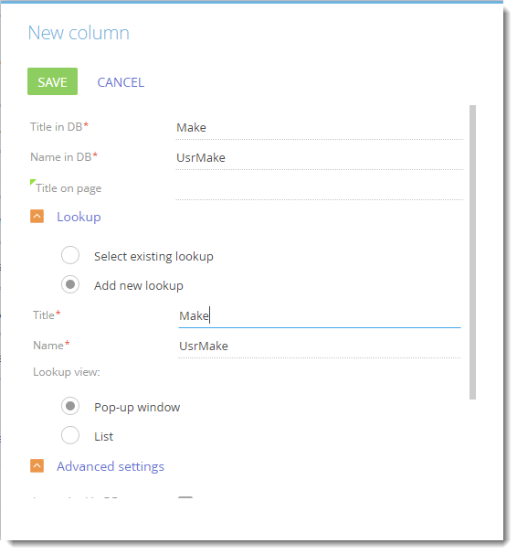Click the green corner marker beside Title on page
The height and width of the screenshot is (554, 517).
33,182
